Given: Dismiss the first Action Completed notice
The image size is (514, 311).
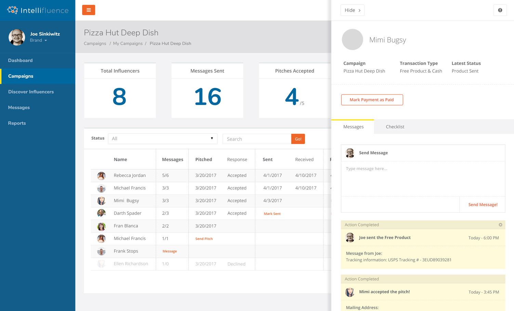Looking at the screenshot, I should (500, 225).
